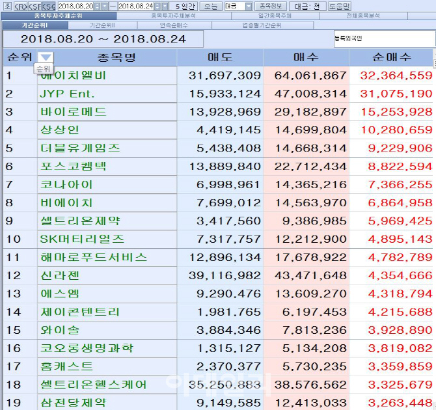Open stock 제이콘텐트리 in the list
The height and width of the screenshot is (410, 436).
coord(107,312)
